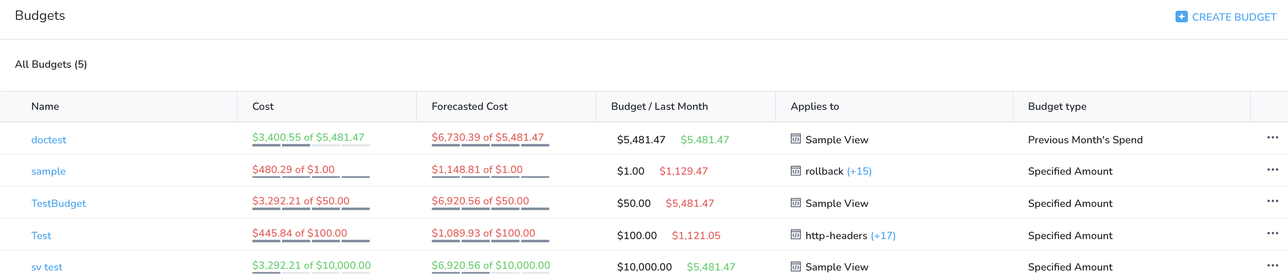Click the CREATE BUDGET button
This screenshot has width=1288, height=280.
coord(1226,17)
